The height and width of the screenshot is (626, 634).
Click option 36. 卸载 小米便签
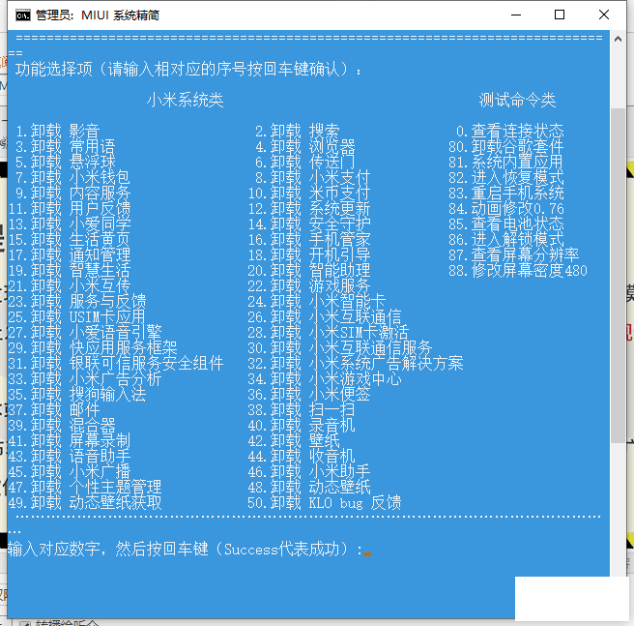(x=309, y=394)
